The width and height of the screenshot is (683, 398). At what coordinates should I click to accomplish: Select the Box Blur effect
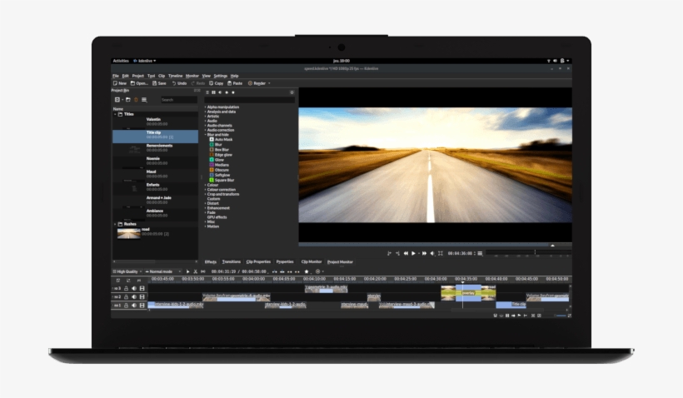coord(219,150)
